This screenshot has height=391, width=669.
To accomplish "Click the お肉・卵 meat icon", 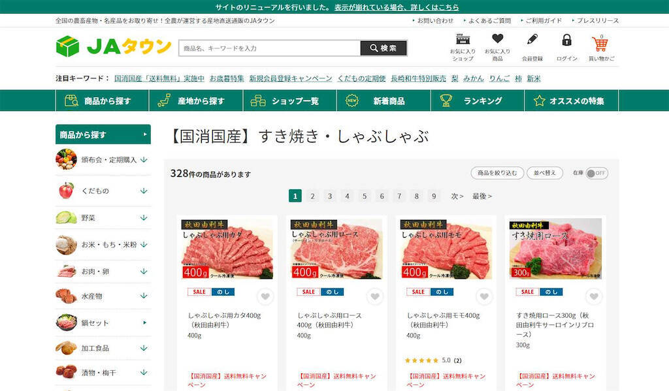I will (x=66, y=271).
